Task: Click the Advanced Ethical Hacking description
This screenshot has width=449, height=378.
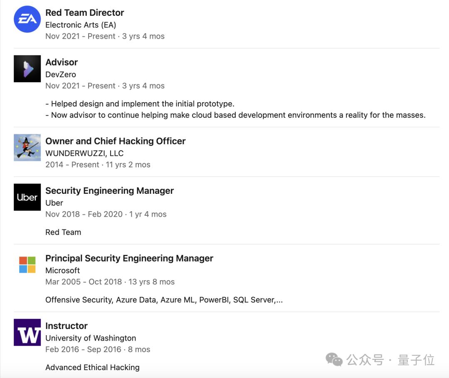Action: [92, 367]
